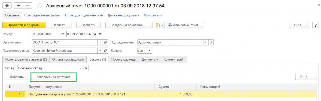Click the Номер input field
This screenshot has width=321, height=101.
[45, 34]
